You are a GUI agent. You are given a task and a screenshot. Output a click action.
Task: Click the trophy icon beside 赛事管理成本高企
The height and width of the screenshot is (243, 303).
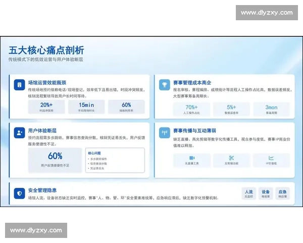165,85
